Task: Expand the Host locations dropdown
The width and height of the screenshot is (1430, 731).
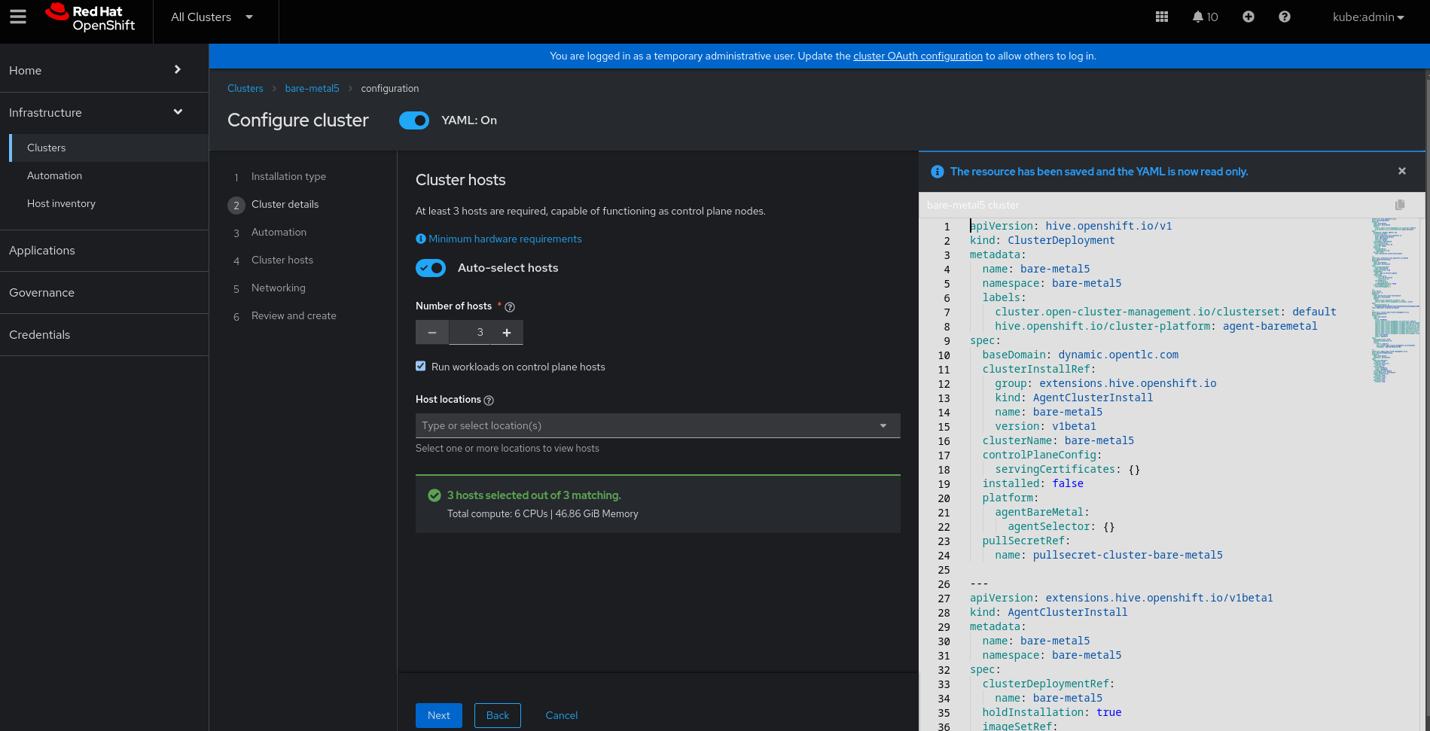Action: [883, 425]
